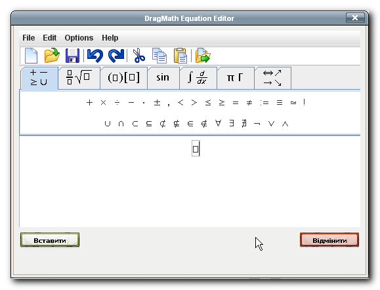The image size is (380, 290).
Task: Insert the comma separator symbol
Action: pyautogui.click(x=169, y=104)
